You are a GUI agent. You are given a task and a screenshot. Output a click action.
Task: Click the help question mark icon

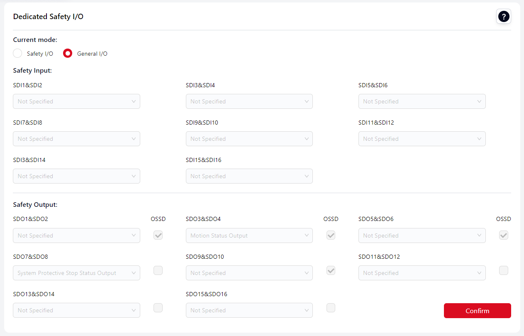click(x=504, y=17)
